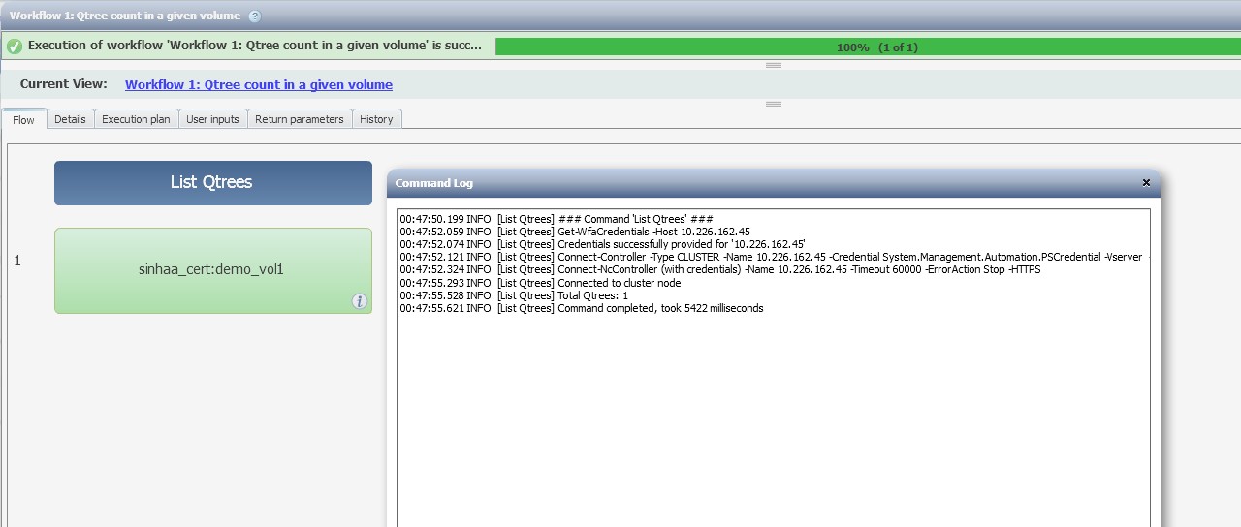Toggle splitter handle below Current View bar
The height and width of the screenshot is (527, 1241).
point(774,104)
